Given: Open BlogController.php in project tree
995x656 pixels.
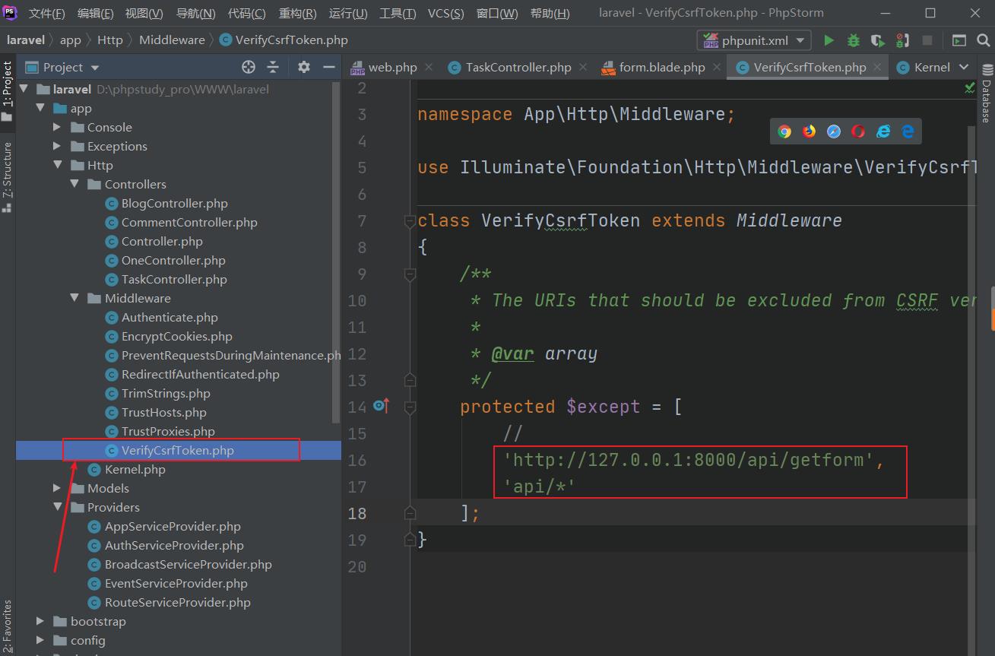Looking at the screenshot, I should tap(174, 203).
